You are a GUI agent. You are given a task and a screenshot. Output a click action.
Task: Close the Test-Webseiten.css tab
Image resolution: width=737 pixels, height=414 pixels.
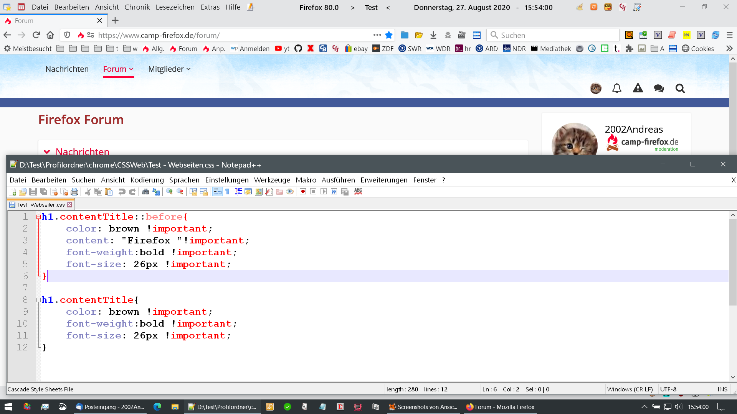pos(70,205)
